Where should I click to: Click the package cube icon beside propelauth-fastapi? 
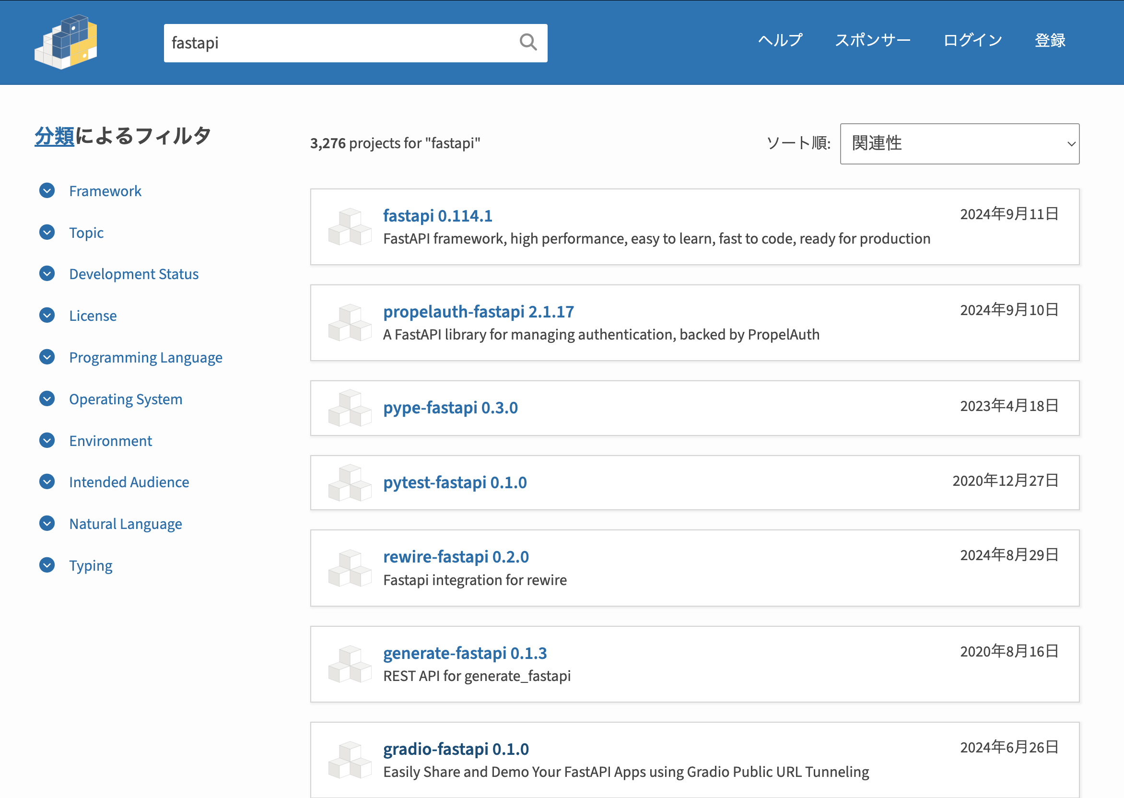(x=350, y=323)
